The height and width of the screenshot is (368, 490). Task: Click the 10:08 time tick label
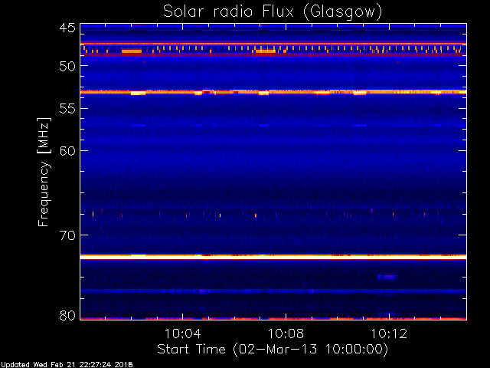[x=286, y=333]
